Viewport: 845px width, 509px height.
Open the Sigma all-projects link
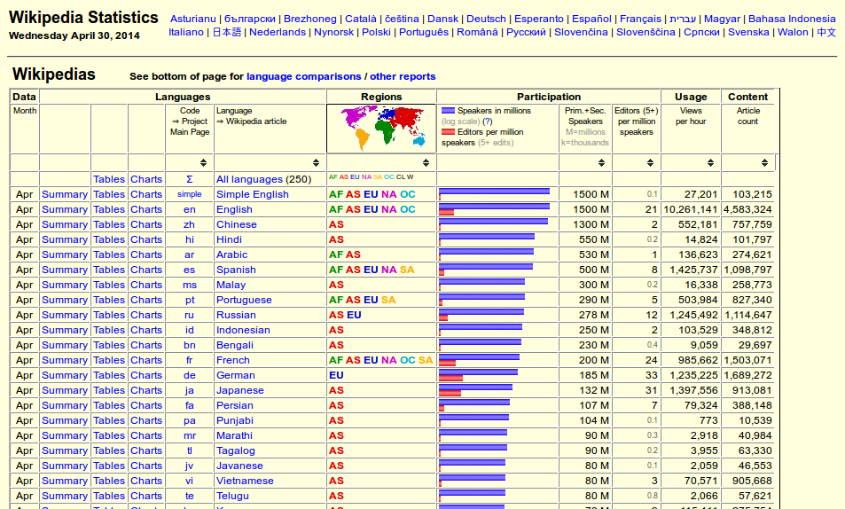pos(190,179)
